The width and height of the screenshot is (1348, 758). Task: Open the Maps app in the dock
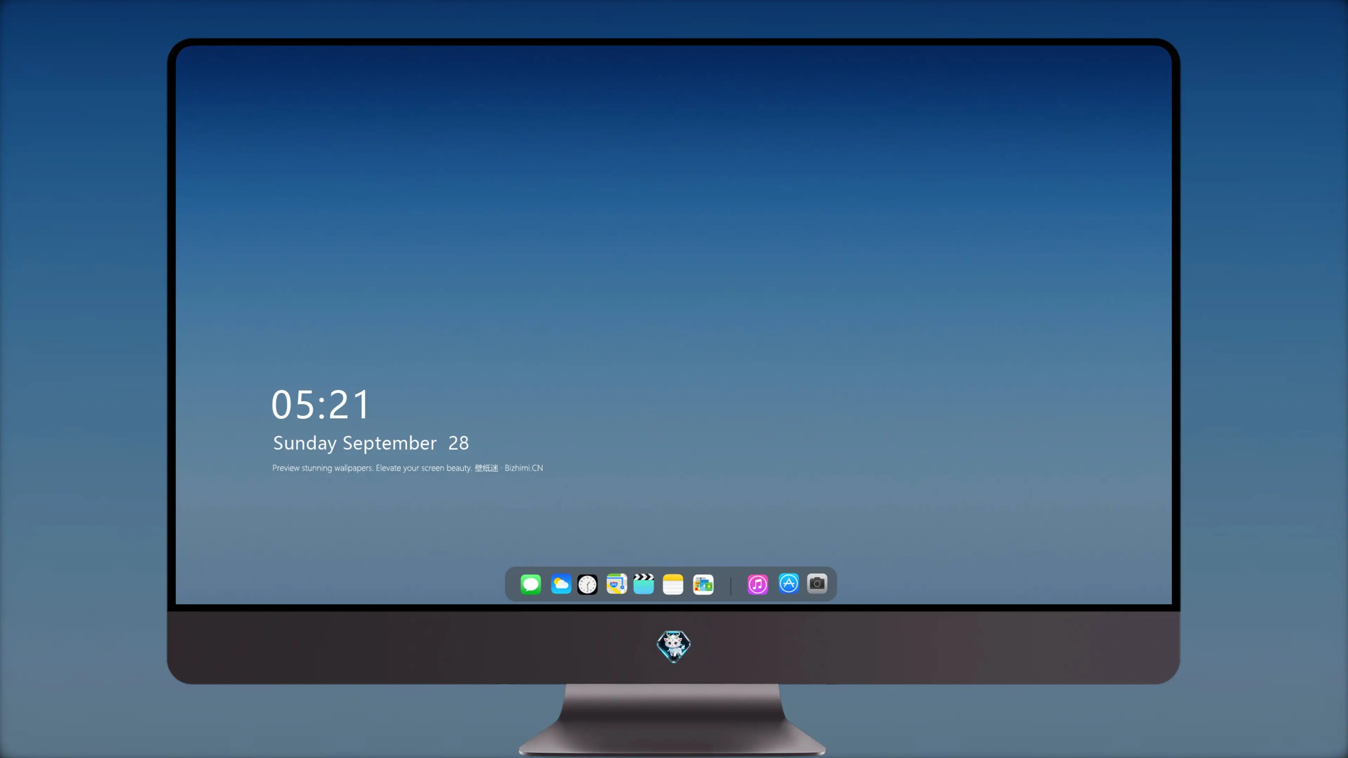(616, 584)
